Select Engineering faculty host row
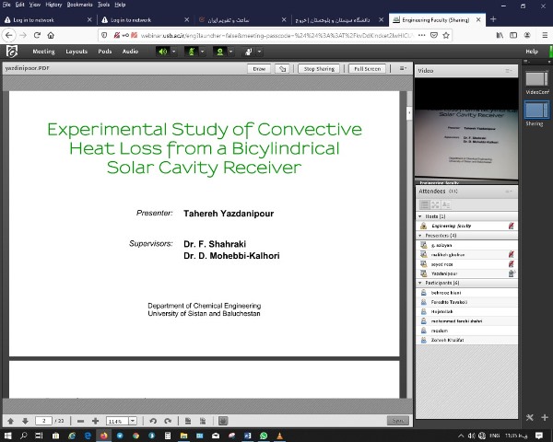The width and height of the screenshot is (553, 442). tap(466, 226)
